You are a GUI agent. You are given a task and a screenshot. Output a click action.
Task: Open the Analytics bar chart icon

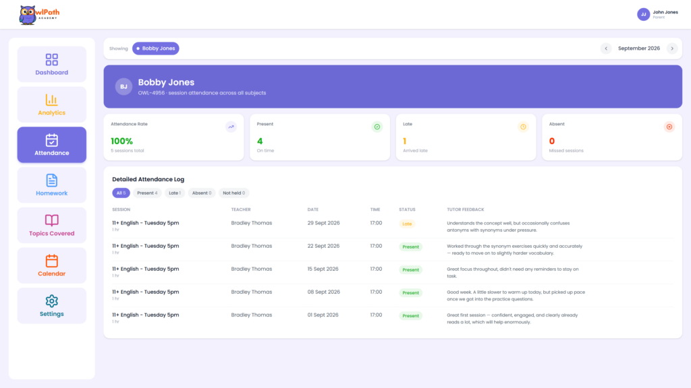click(51, 100)
